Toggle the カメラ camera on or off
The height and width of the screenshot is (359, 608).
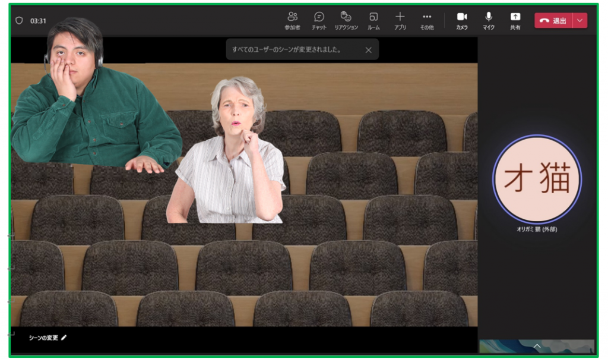pos(461,20)
